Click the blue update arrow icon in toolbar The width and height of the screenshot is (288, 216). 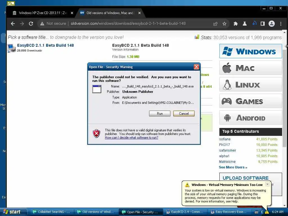pos(254,23)
